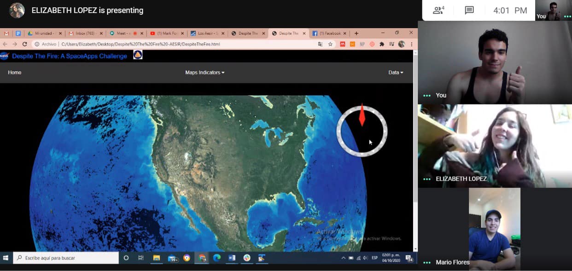Show hidden system tray icons
Viewport: 572px width, 271px height.
coord(343,258)
